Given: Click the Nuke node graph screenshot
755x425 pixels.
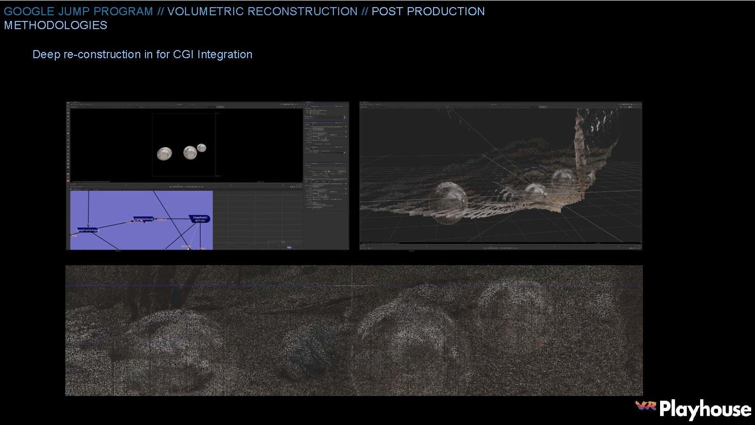Looking at the screenshot, I should point(207,176).
